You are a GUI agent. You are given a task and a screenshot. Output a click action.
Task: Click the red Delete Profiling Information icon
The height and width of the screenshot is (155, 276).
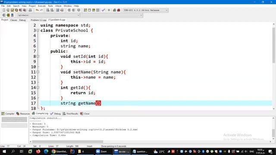click(x=119, y=10)
